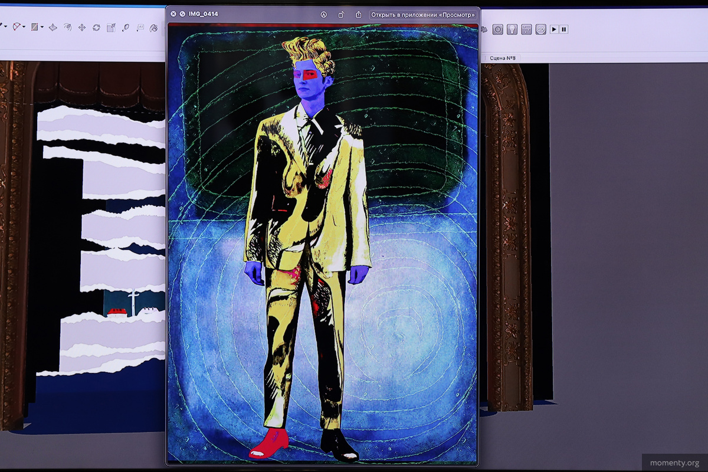Click the Share icon in Quick Look

click(358, 14)
